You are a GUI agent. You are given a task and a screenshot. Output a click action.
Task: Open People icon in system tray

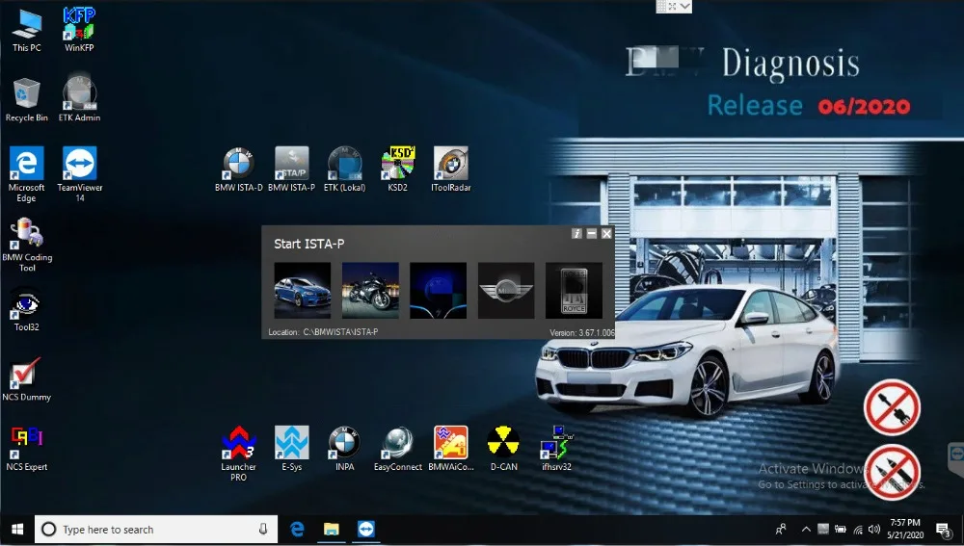(781, 530)
